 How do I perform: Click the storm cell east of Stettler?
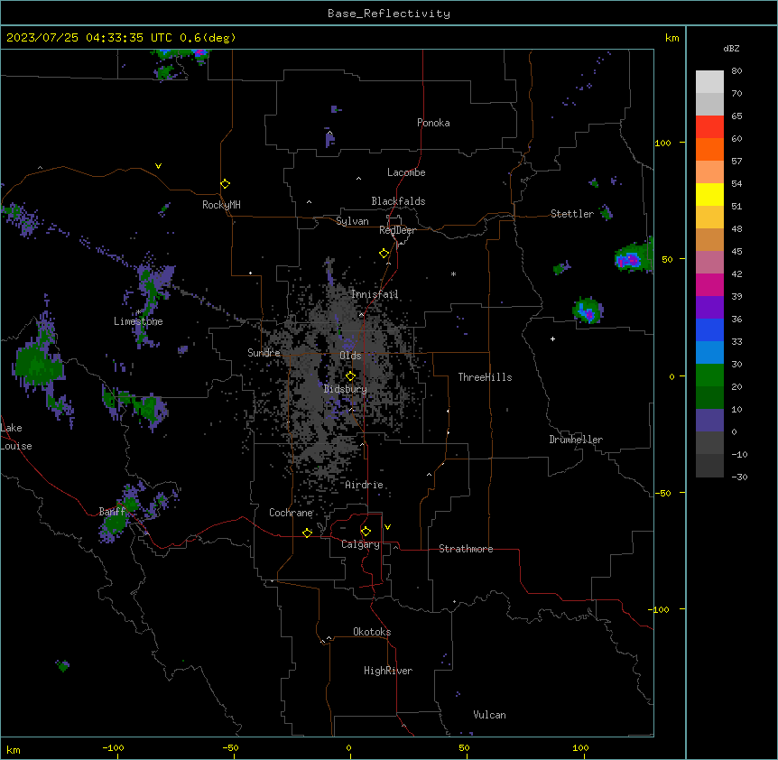(x=634, y=257)
